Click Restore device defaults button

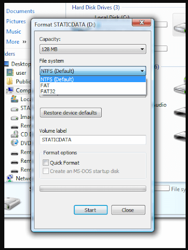pos(70,113)
